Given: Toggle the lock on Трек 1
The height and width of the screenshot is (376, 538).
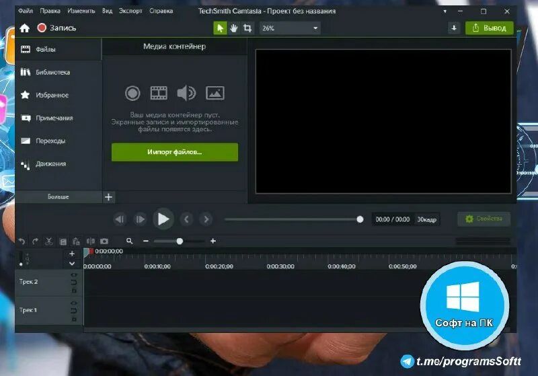Looking at the screenshot, I should [x=74, y=319].
